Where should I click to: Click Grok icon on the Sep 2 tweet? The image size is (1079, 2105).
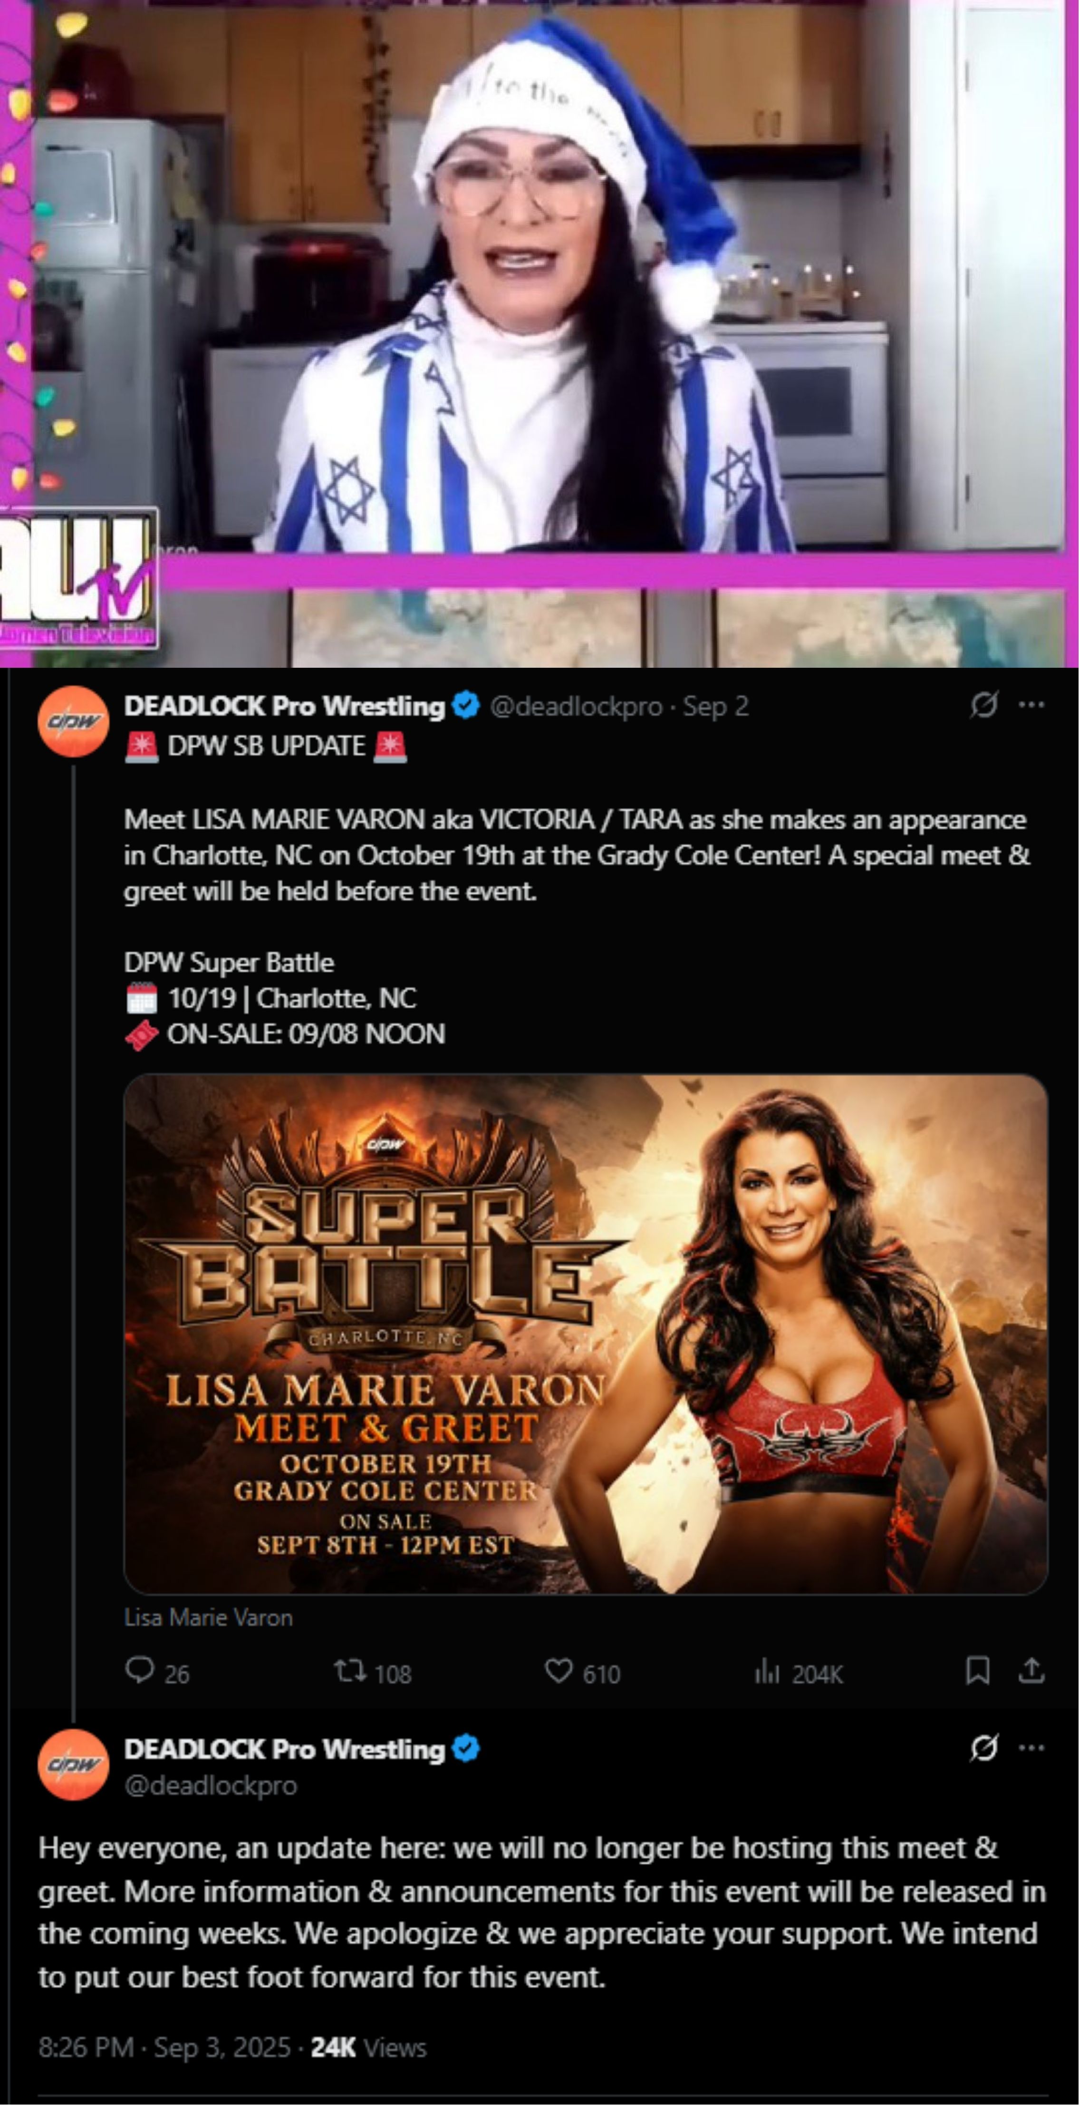(x=983, y=704)
